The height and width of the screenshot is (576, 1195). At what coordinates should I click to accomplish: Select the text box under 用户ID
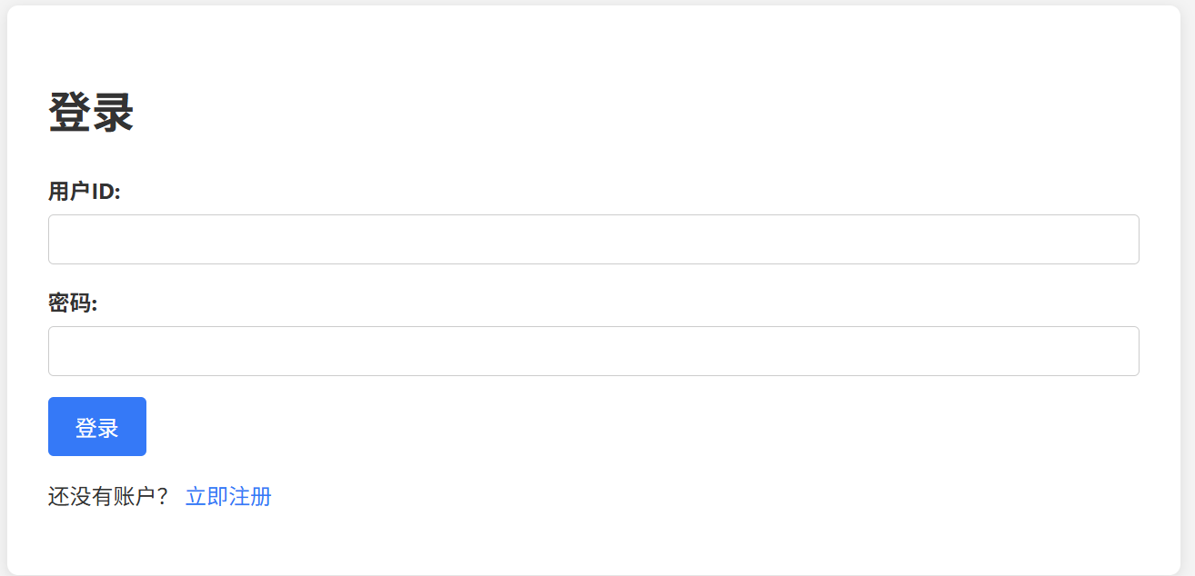coord(593,239)
